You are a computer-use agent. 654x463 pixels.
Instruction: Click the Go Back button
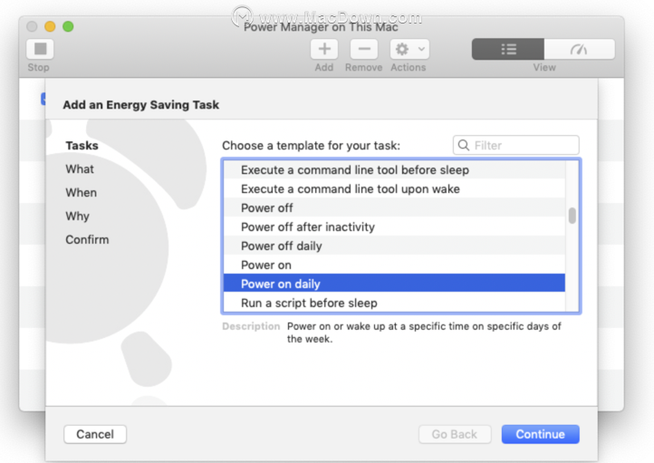(x=455, y=434)
